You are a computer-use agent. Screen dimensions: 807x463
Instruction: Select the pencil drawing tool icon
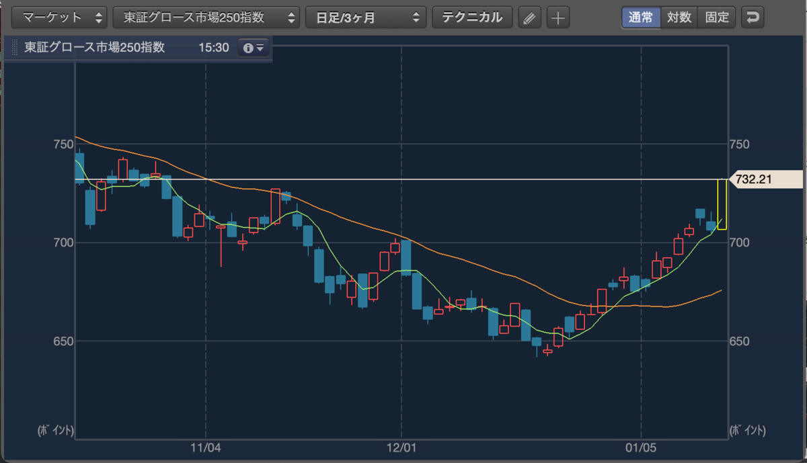pos(530,17)
